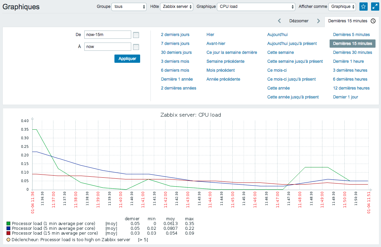The height and width of the screenshot is (247, 381).
Task: Select Dernières 5 minutes
Action: (351, 35)
